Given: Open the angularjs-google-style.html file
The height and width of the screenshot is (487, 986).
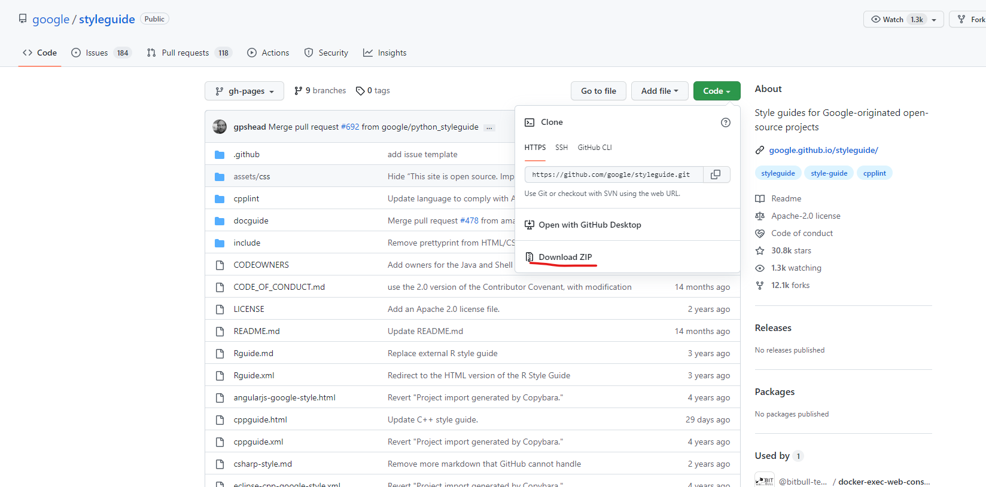Looking at the screenshot, I should pos(284,398).
